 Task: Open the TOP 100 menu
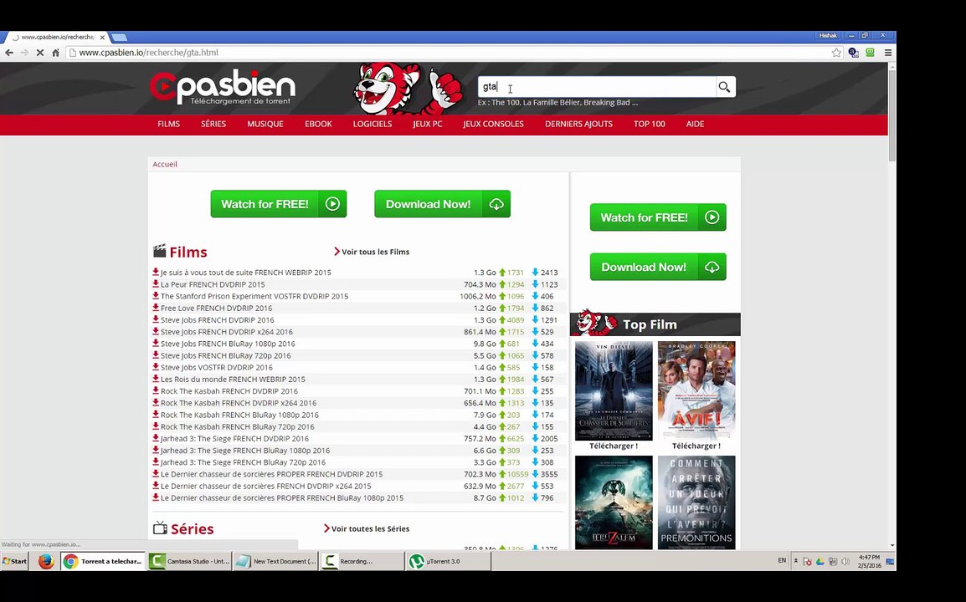tap(650, 125)
